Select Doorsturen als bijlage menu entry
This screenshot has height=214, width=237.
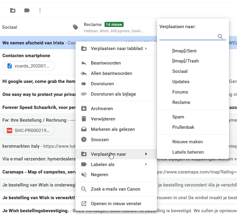click(x=113, y=94)
